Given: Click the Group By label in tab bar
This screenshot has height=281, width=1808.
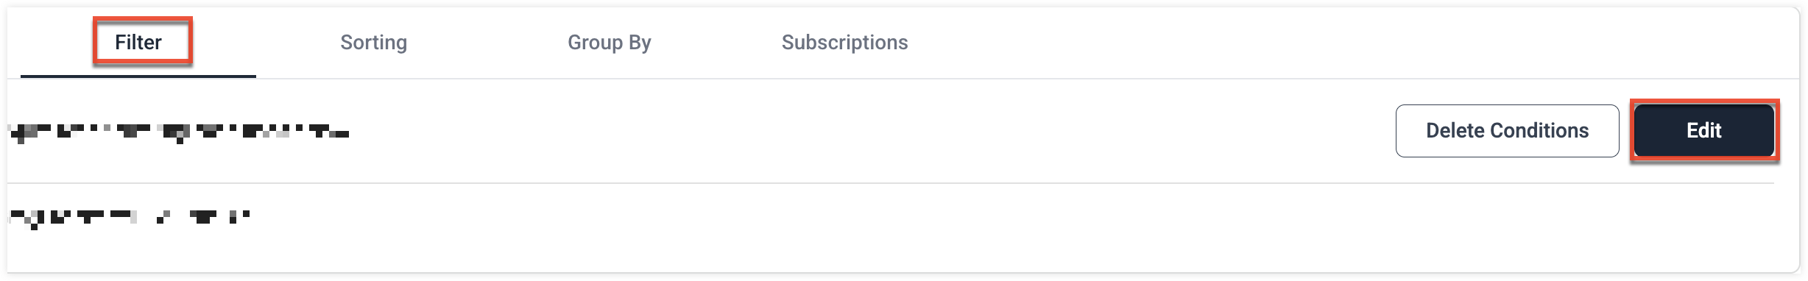Looking at the screenshot, I should [609, 43].
